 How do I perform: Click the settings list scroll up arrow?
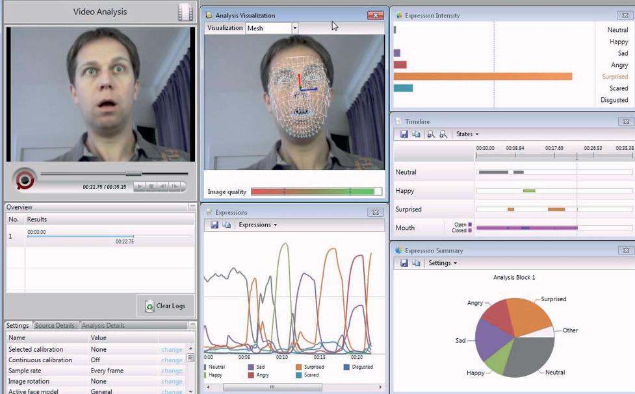pos(190,349)
